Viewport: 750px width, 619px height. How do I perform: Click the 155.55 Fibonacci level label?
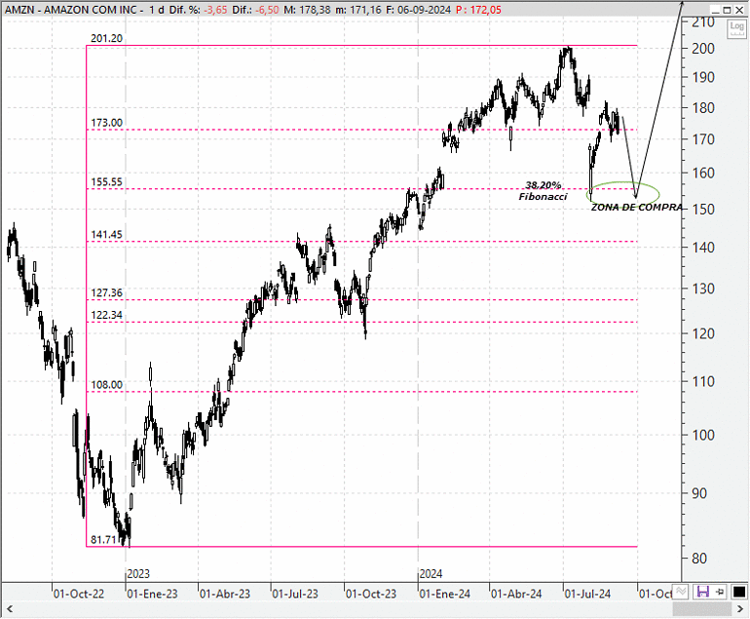click(106, 182)
